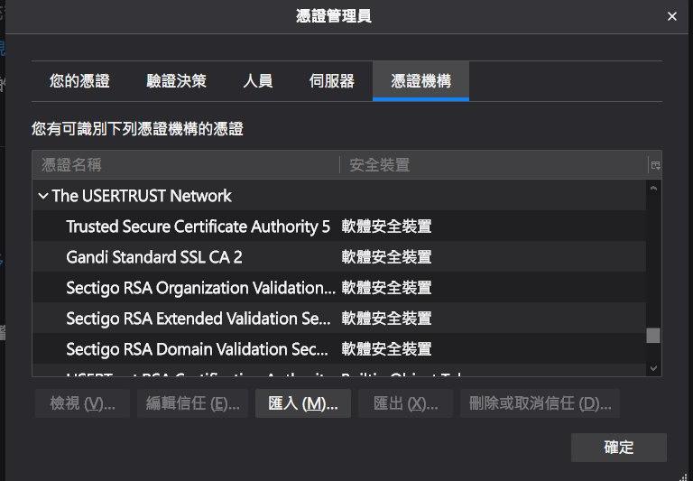Click the 檢視 (V)... button

pyautogui.click(x=83, y=403)
